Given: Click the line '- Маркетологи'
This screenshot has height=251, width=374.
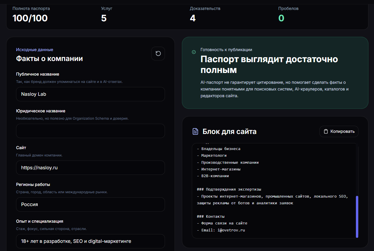Looking at the screenshot, I should click(212, 155).
